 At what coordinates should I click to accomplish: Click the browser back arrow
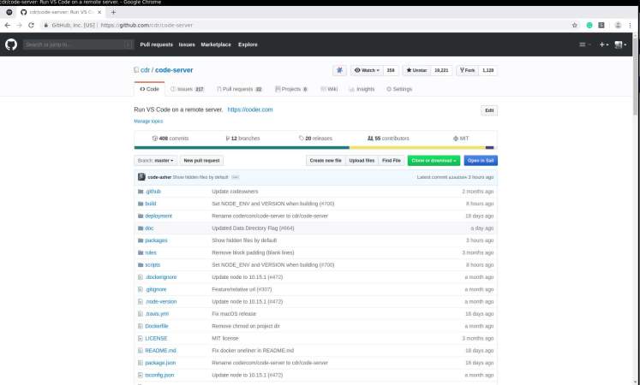pyautogui.click(x=8, y=26)
